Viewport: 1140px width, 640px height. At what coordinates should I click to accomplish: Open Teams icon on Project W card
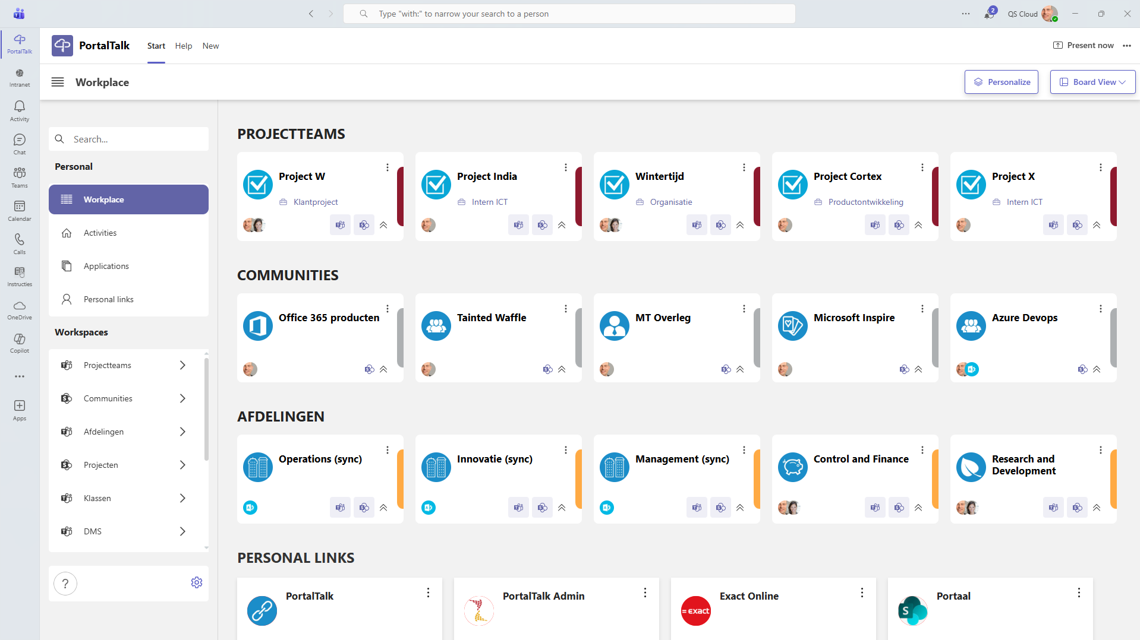[x=340, y=225]
